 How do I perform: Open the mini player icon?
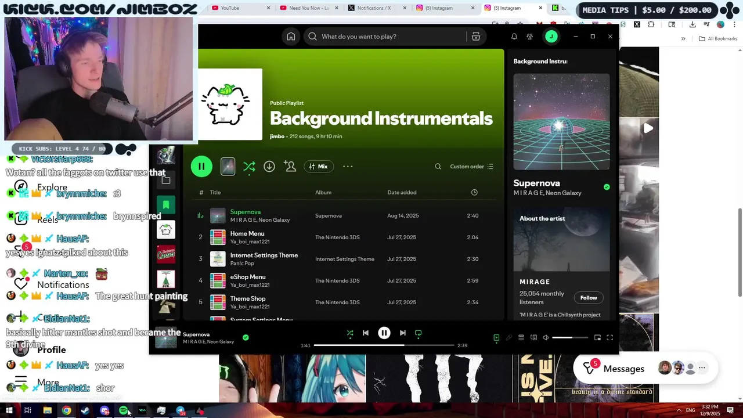coord(597,337)
